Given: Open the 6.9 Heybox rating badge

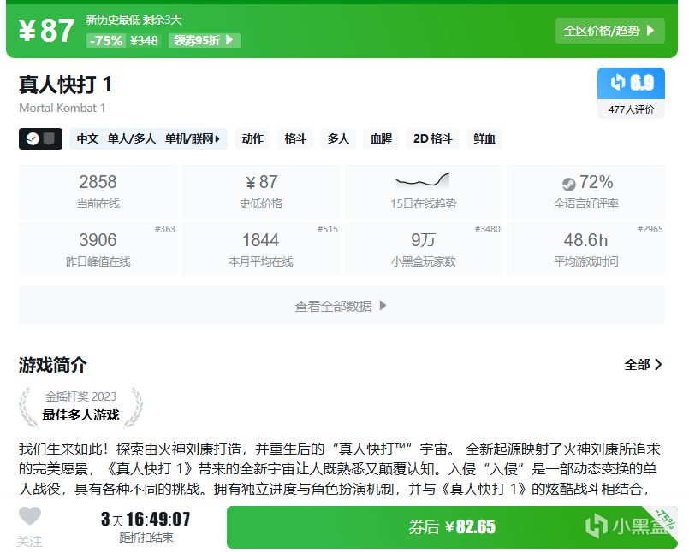Looking at the screenshot, I should tap(631, 83).
